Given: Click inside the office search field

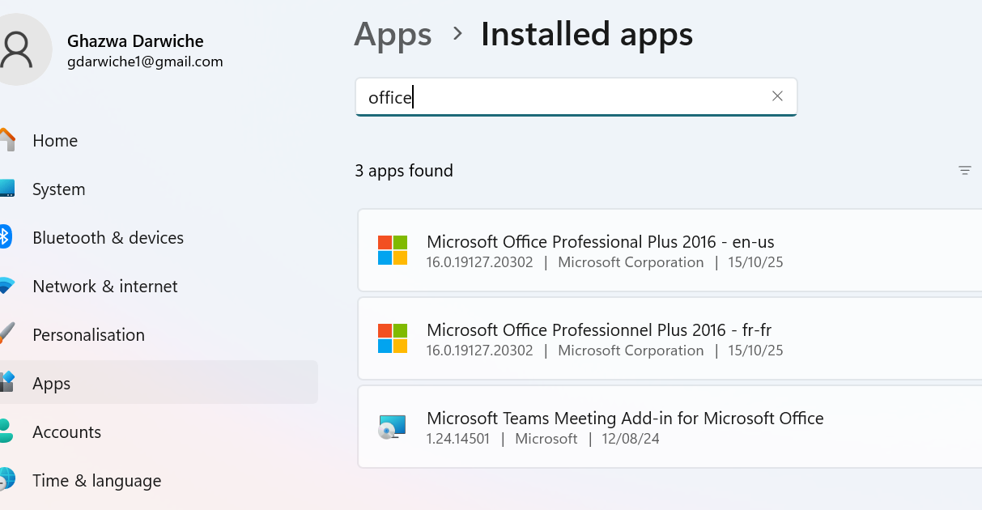Looking at the screenshot, I should [567, 97].
